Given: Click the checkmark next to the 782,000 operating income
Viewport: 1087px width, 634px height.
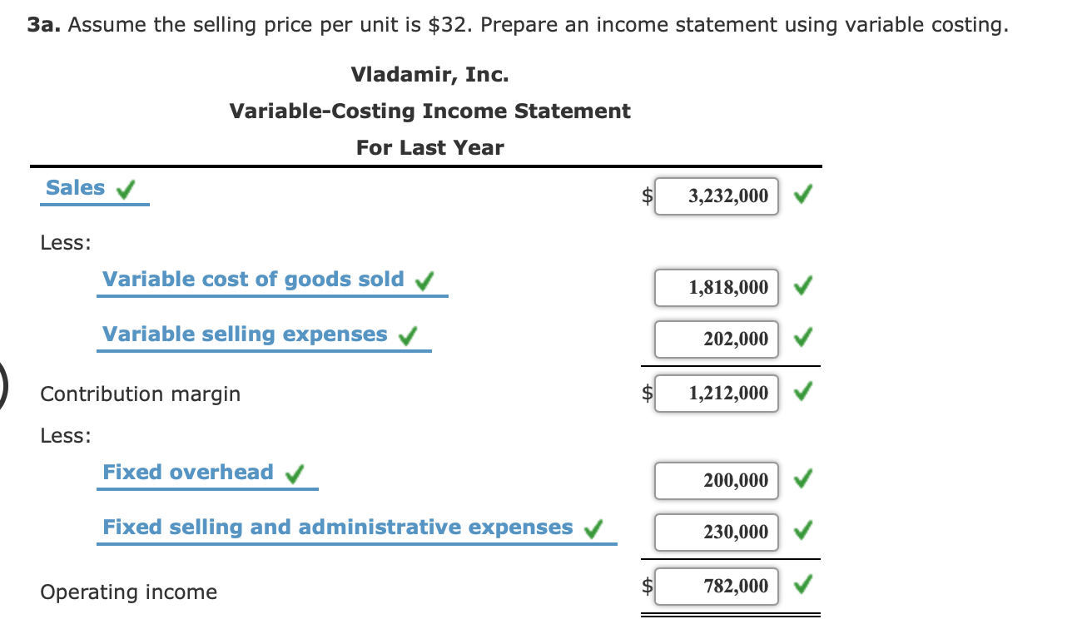Looking at the screenshot, I should point(802,586).
